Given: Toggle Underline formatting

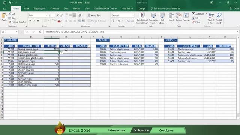Looking at the screenshot, I should pos(37,21).
